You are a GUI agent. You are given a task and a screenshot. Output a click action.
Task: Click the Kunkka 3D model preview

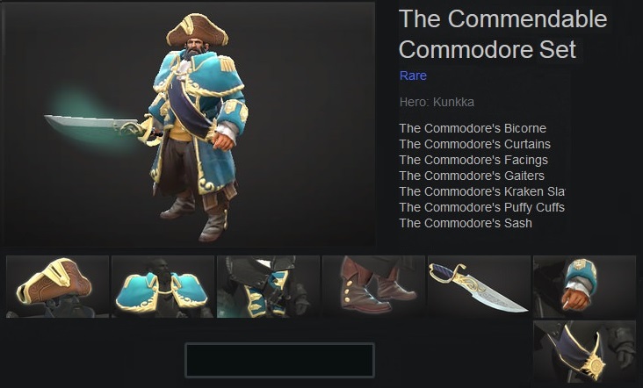[189, 124]
